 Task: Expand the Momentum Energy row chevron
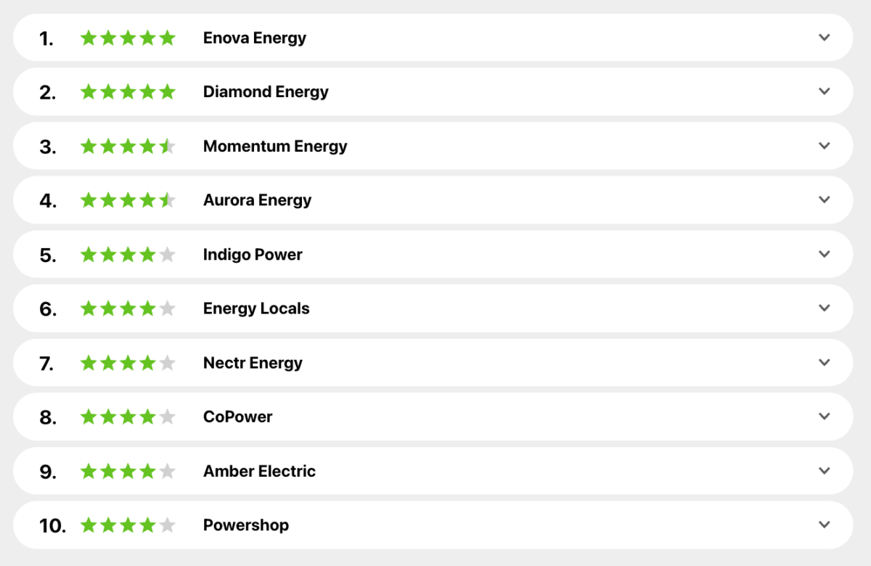(x=824, y=146)
